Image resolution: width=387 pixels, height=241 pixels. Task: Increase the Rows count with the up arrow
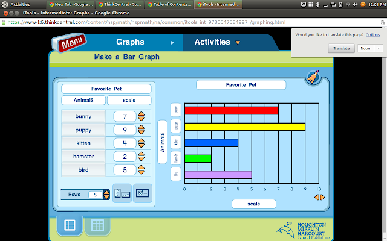coord(106,192)
